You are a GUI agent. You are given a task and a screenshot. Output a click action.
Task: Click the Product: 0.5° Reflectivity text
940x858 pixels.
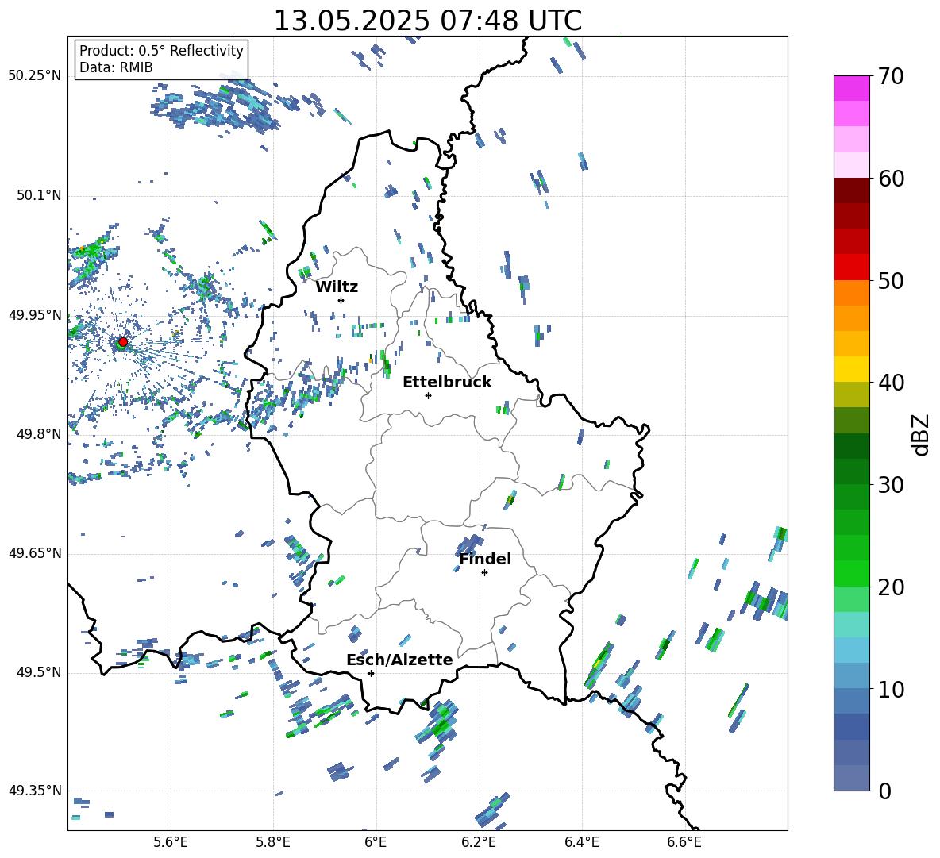161,50
